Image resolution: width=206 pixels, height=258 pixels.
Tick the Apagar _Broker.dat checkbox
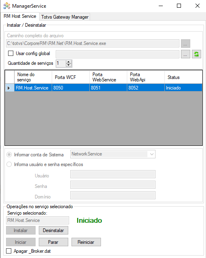coord(9,251)
